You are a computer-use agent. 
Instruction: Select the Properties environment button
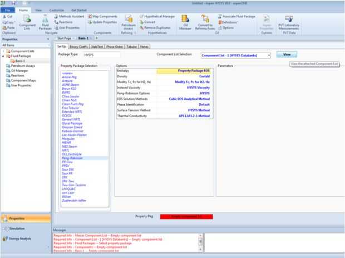pyautogui.click(x=26, y=218)
